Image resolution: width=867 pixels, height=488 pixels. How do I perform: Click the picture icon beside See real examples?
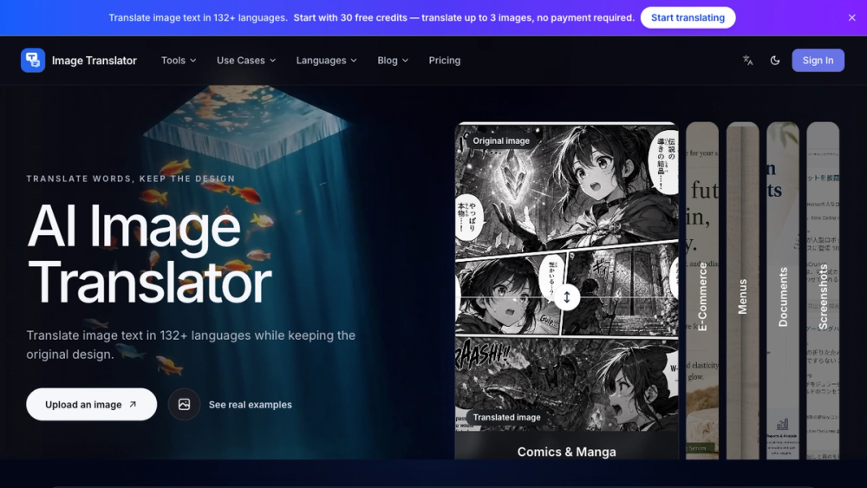coord(184,405)
